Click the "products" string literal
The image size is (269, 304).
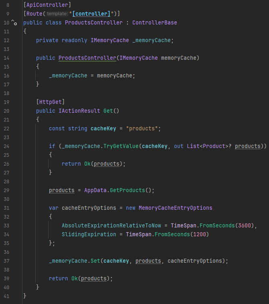[143, 128]
